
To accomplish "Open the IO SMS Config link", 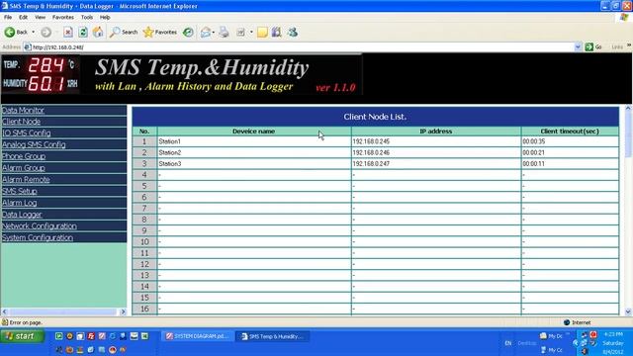I will click(x=27, y=133).
